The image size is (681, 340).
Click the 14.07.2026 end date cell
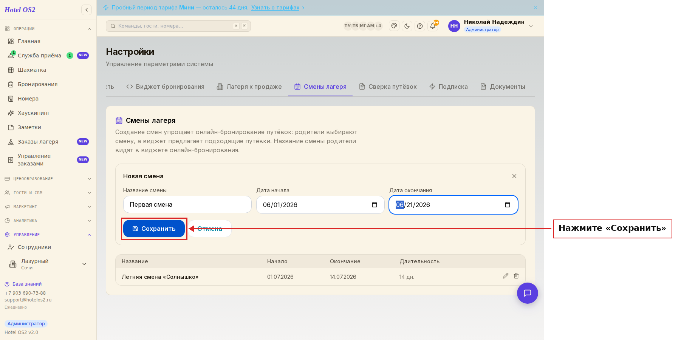point(343,277)
